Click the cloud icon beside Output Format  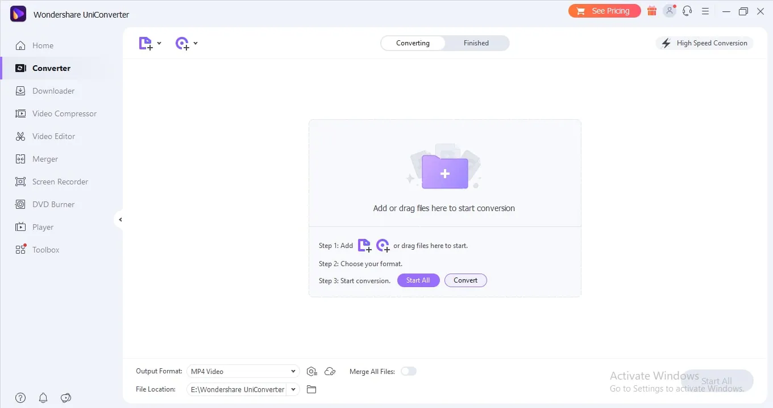click(330, 372)
